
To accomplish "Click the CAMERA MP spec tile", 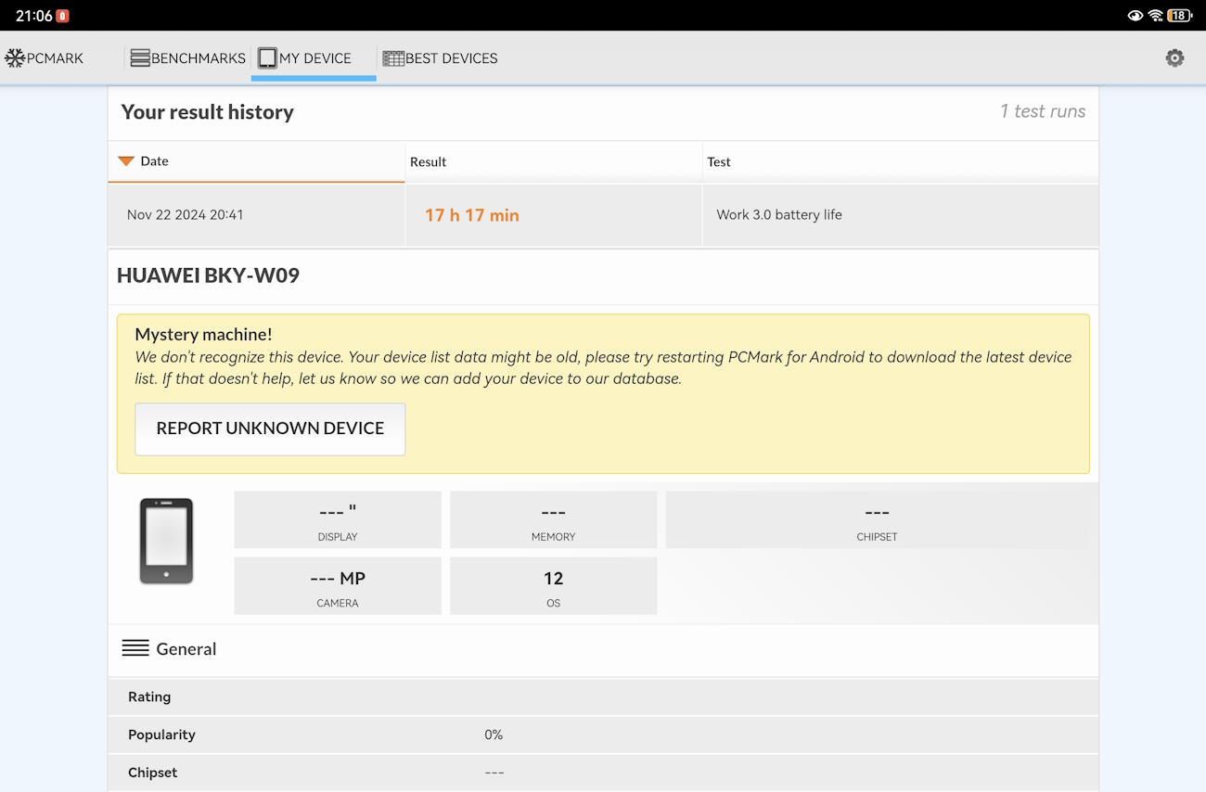I will [x=338, y=585].
